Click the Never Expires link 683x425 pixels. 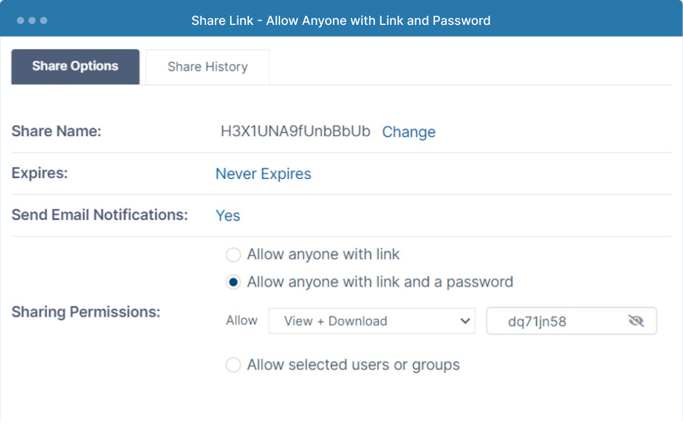(263, 174)
